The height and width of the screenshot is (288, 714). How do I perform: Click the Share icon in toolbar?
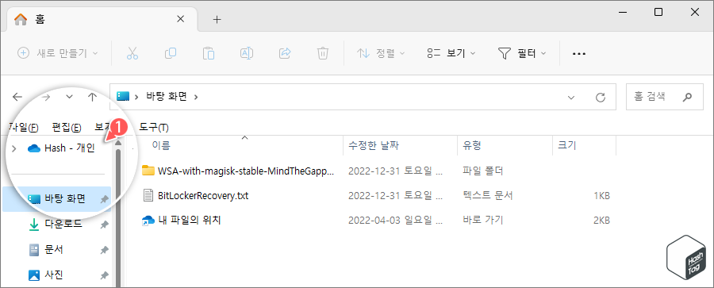[x=285, y=53]
